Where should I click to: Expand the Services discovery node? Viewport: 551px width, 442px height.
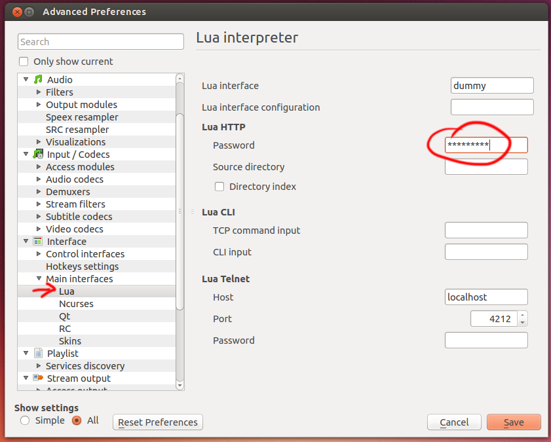tap(39, 366)
